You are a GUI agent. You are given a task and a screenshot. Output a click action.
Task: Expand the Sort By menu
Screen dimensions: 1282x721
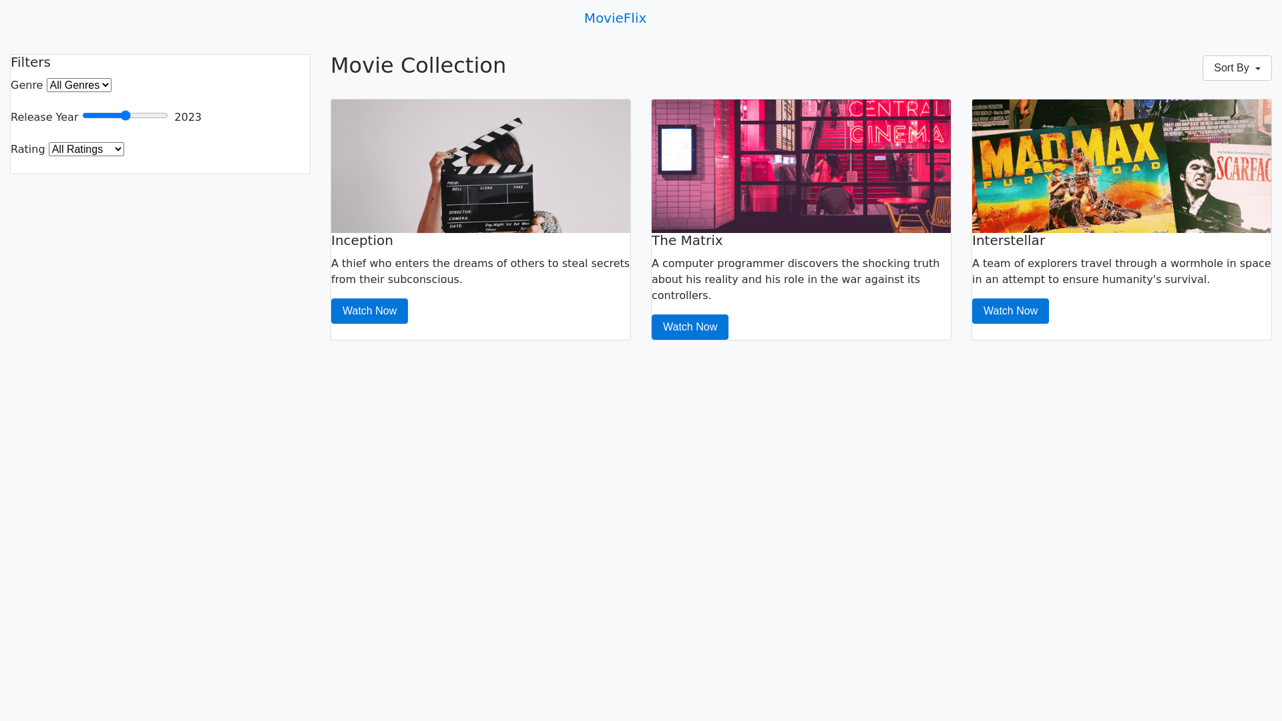pos(1237,68)
